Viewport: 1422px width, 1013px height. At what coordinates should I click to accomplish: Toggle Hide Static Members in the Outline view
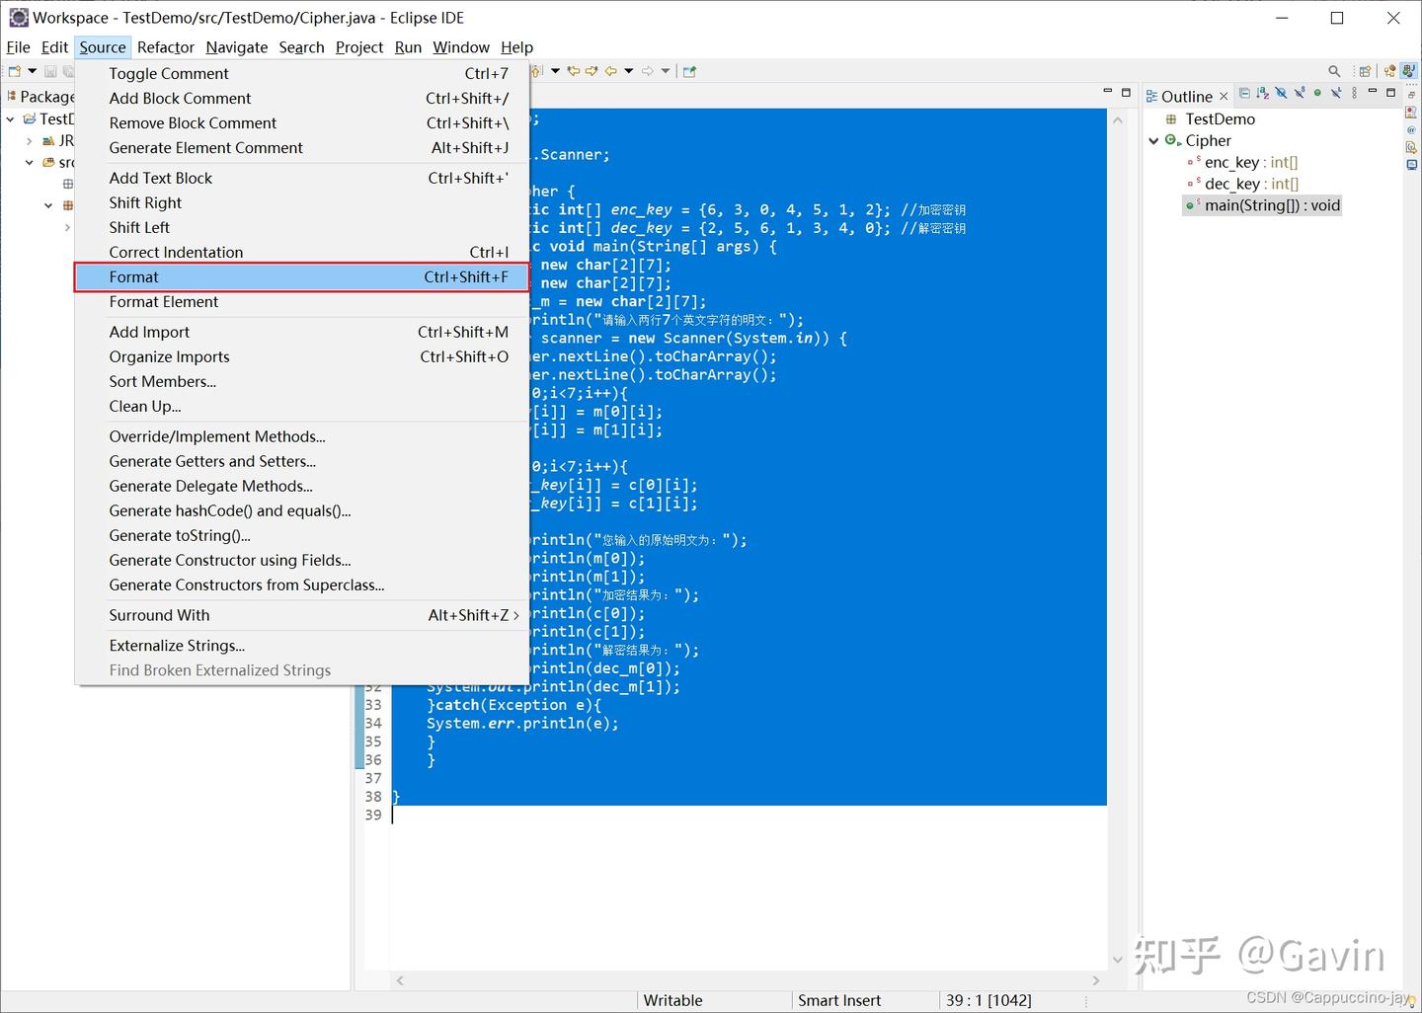point(1299,92)
